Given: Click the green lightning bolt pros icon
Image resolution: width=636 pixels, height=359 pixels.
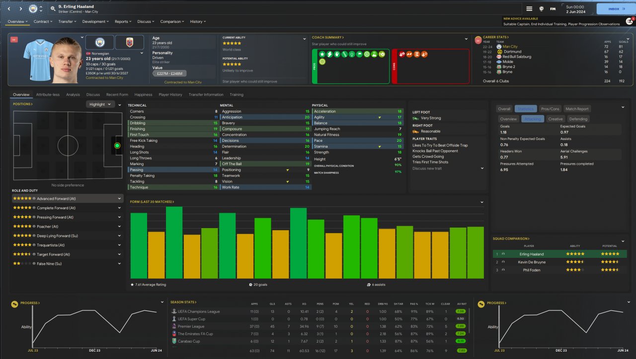Looking at the screenshot, I should pos(329,54).
